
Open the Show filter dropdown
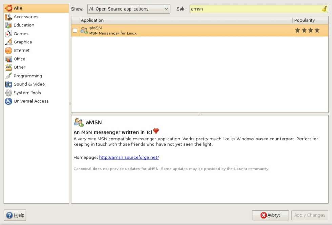[129, 9]
